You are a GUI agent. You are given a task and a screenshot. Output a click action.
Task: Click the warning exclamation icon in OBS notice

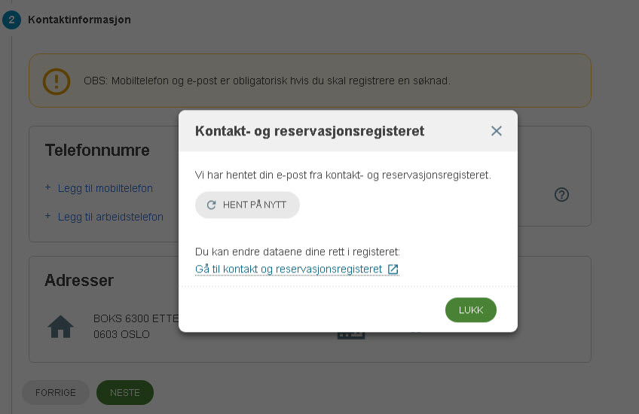tap(57, 81)
